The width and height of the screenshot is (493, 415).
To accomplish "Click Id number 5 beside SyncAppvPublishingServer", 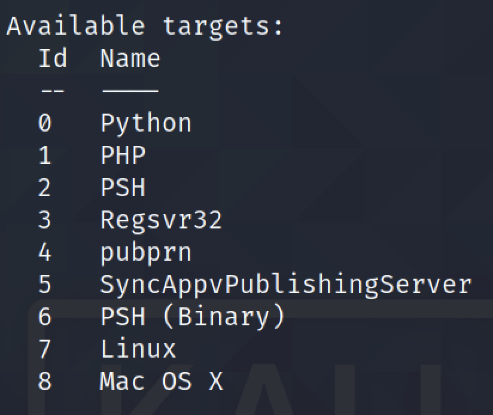I will click(x=45, y=285).
